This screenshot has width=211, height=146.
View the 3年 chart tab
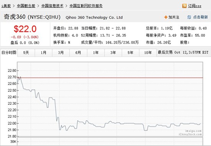pyautogui.click(x=113, y=53)
